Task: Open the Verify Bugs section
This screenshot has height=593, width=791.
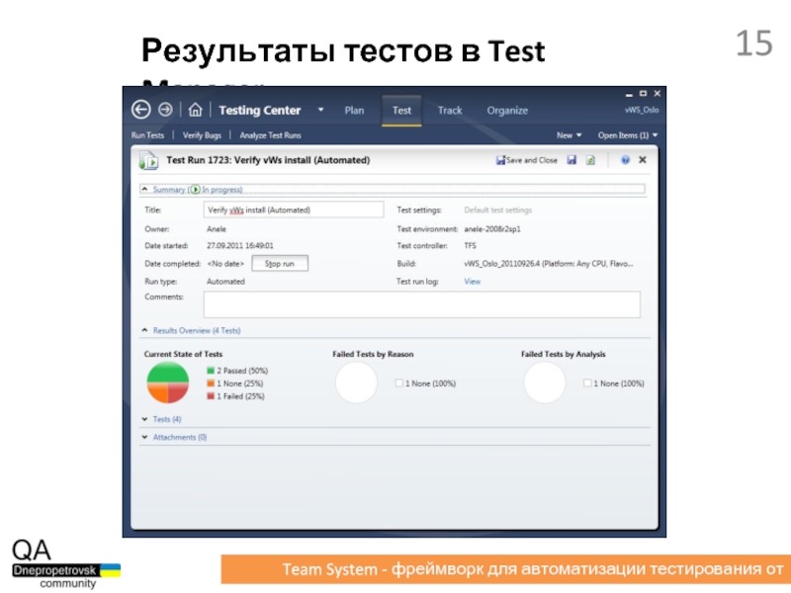Action: coord(202,135)
